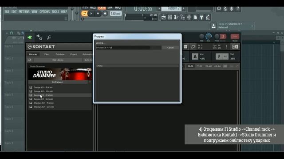Click the Stadium Kit - Lite instrument icon
This screenshot has height=159, width=284.
click(x=31, y=107)
